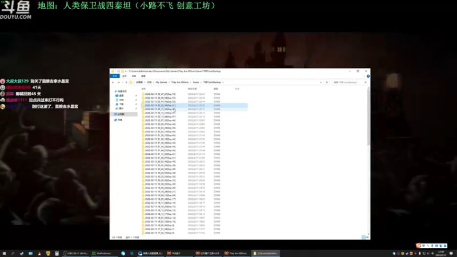Select 网络 (Network) in sidebar
Viewport: 457px width, 257px height.
(x=118, y=120)
